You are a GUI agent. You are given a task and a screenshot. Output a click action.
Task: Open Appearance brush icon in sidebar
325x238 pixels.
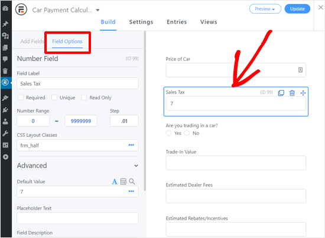click(x=5, y=98)
